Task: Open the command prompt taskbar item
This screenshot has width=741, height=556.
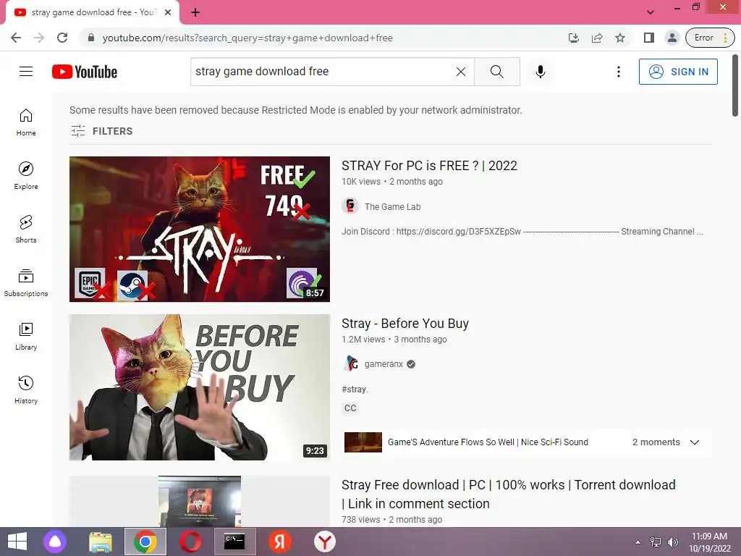Action: 235,542
